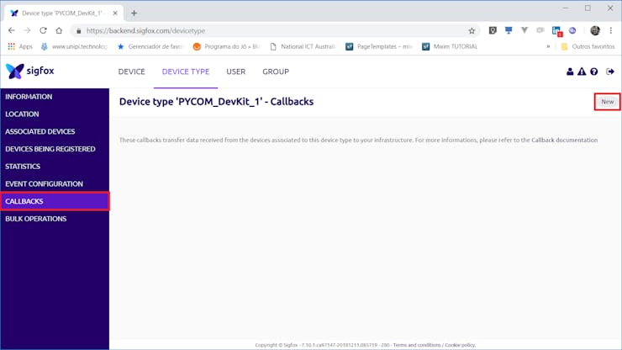Image resolution: width=622 pixels, height=350 pixels.
Task: View site info via padlock icon
Action: pos(78,30)
